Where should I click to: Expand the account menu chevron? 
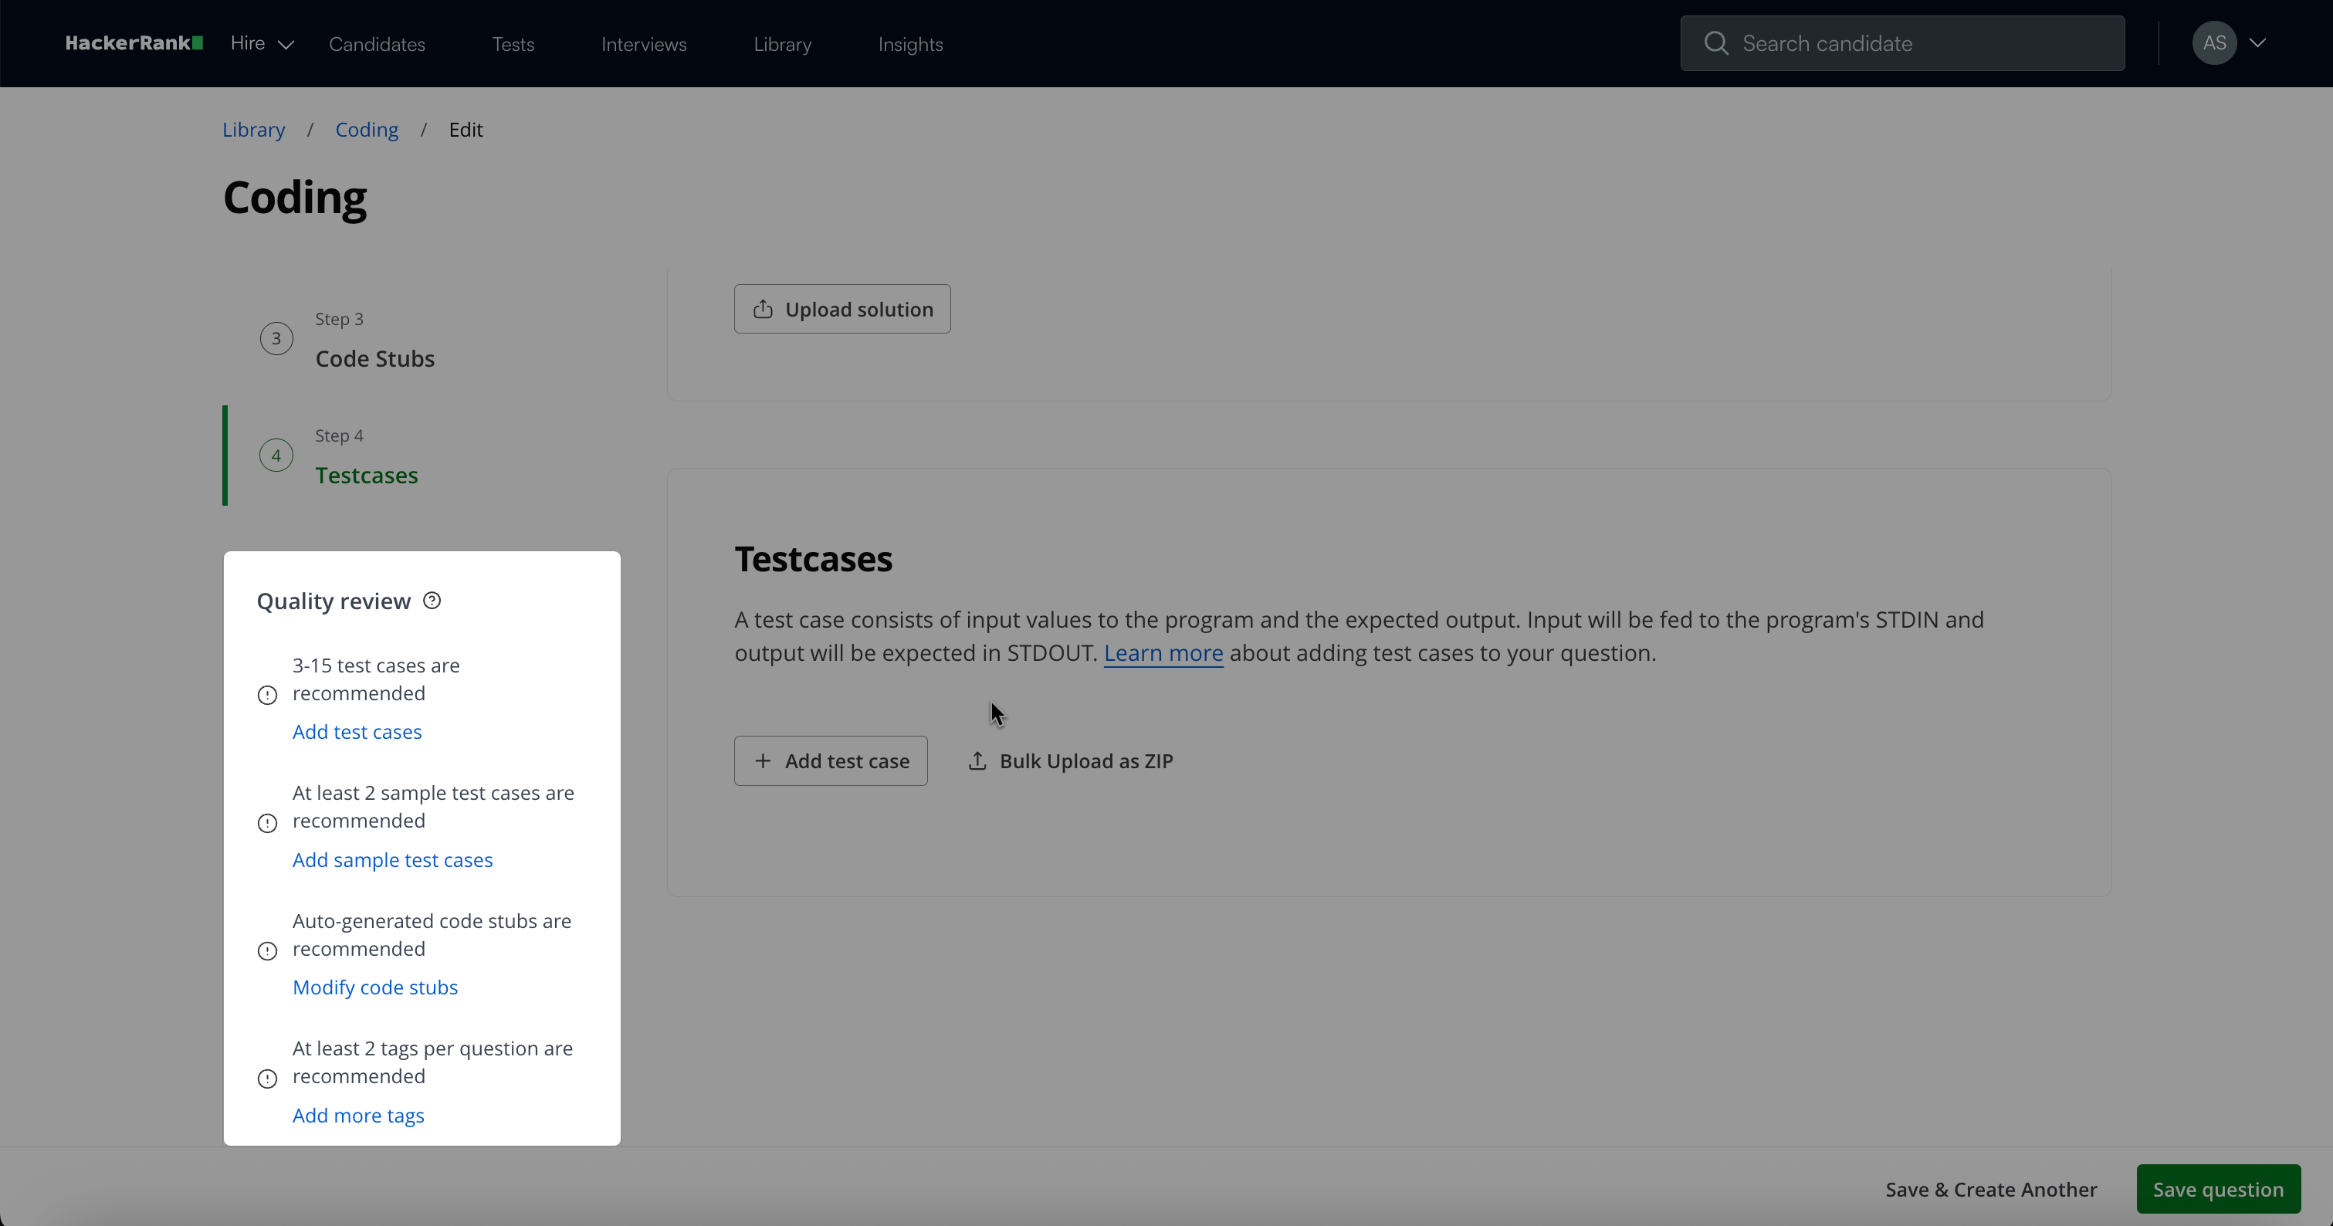click(x=2258, y=43)
